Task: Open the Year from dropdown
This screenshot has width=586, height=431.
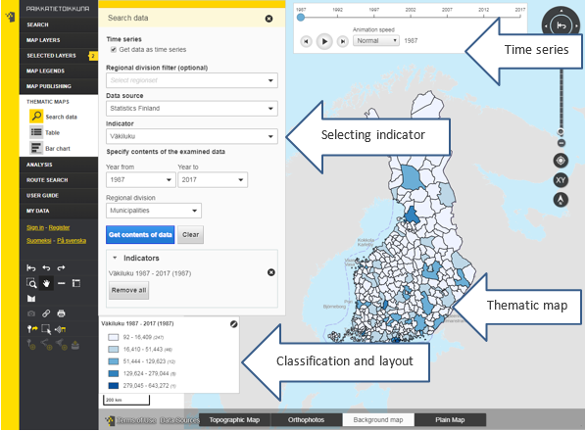Action: 140,179
